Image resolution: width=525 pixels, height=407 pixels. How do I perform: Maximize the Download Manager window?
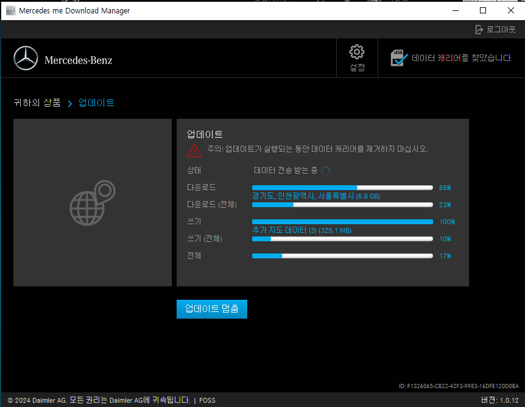(x=483, y=11)
